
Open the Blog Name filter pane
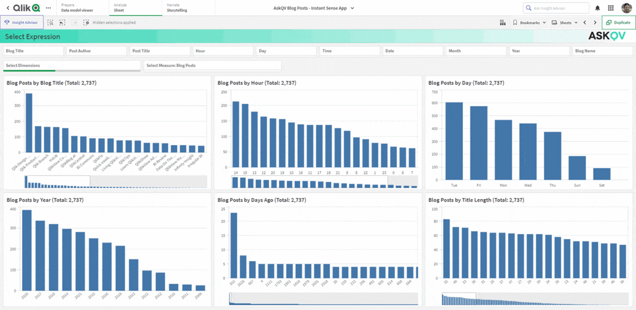point(603,51)
